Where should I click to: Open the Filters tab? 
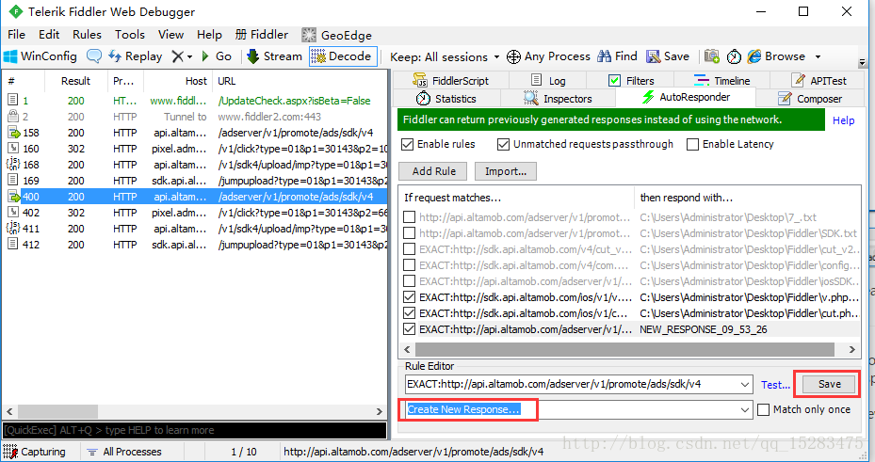(631, 80)
